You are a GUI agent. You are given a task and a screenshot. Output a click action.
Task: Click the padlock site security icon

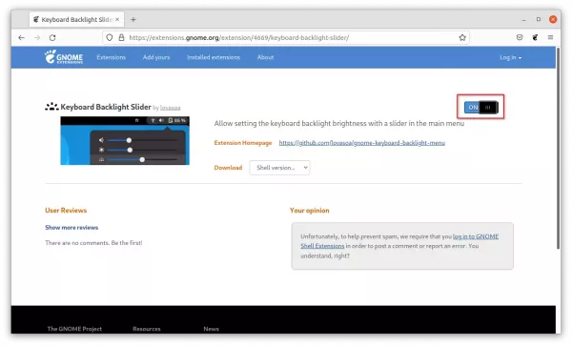(x=121, y=37)
